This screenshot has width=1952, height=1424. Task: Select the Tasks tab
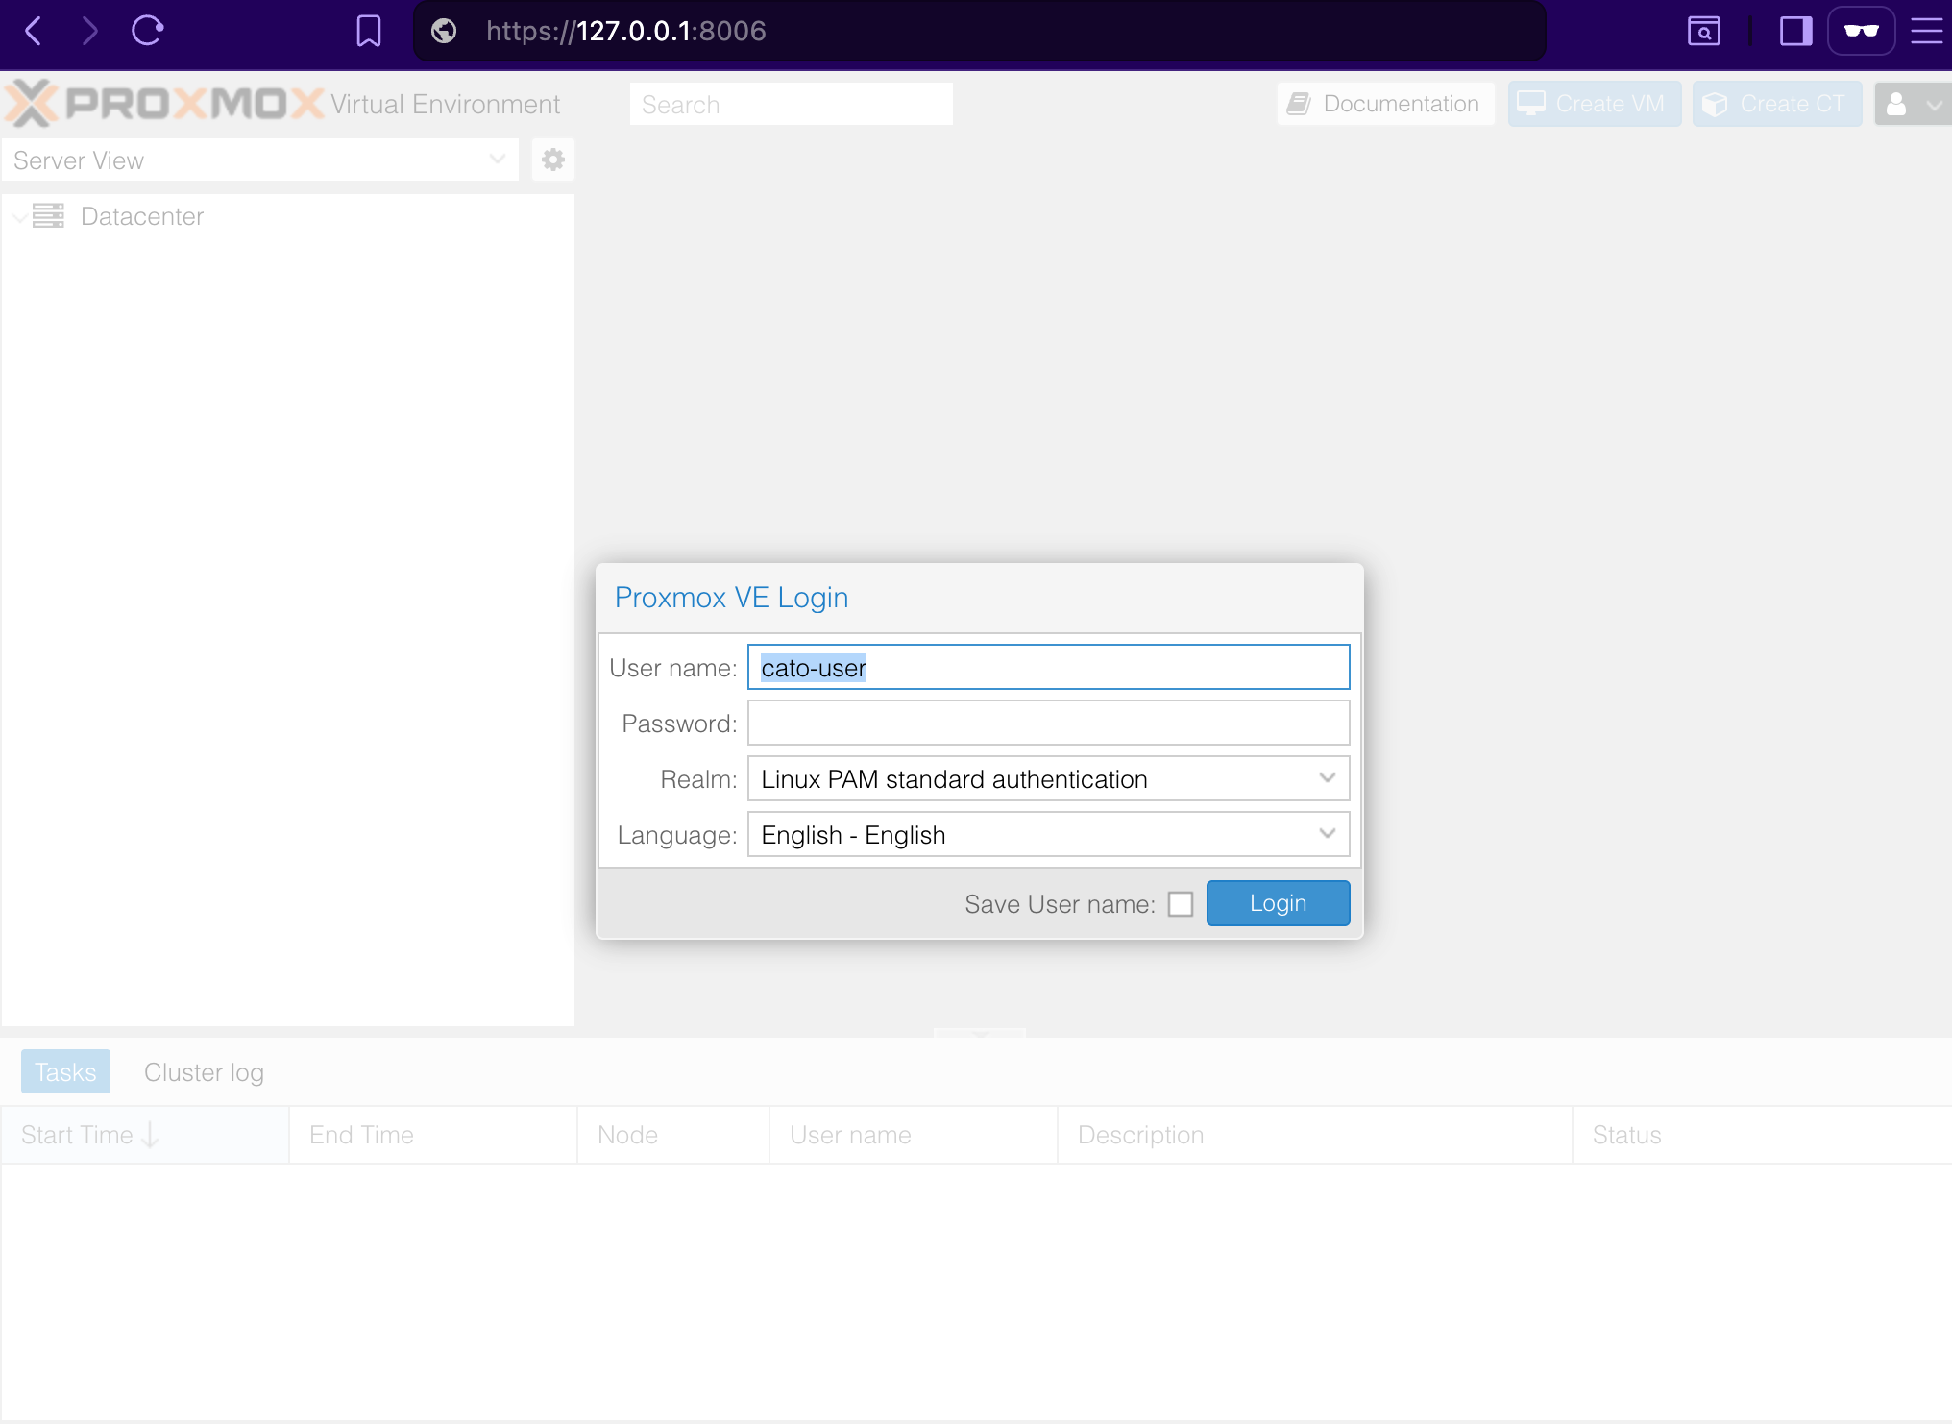coord(64,1071)
